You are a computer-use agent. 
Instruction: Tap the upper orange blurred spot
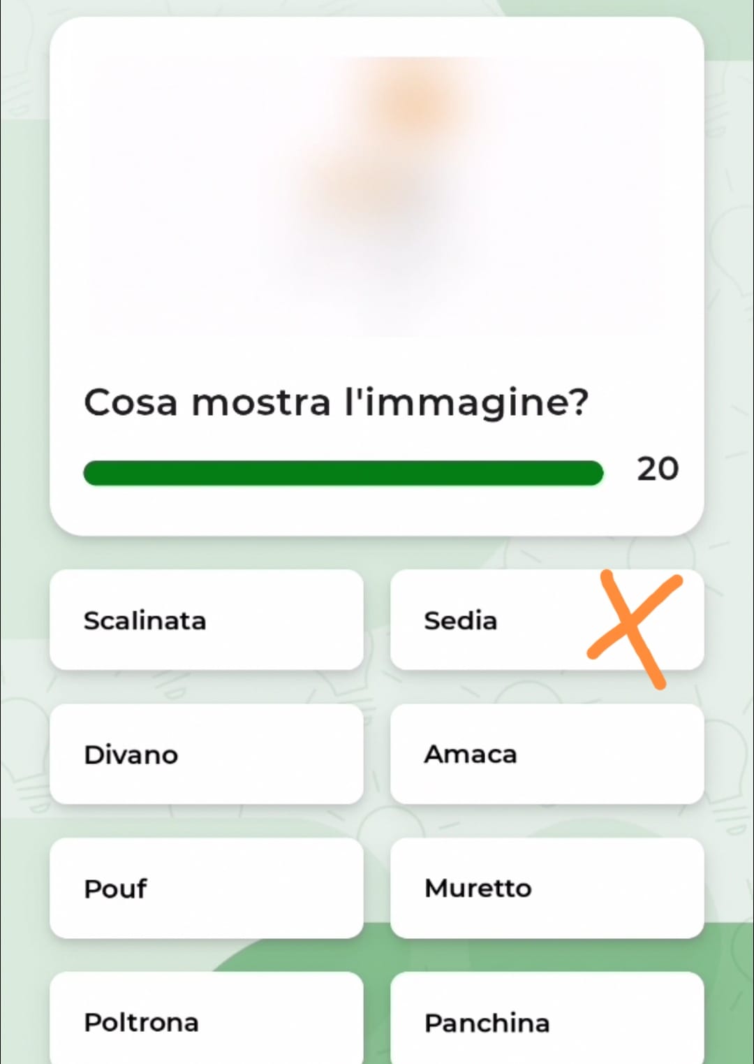coord(415,105)
